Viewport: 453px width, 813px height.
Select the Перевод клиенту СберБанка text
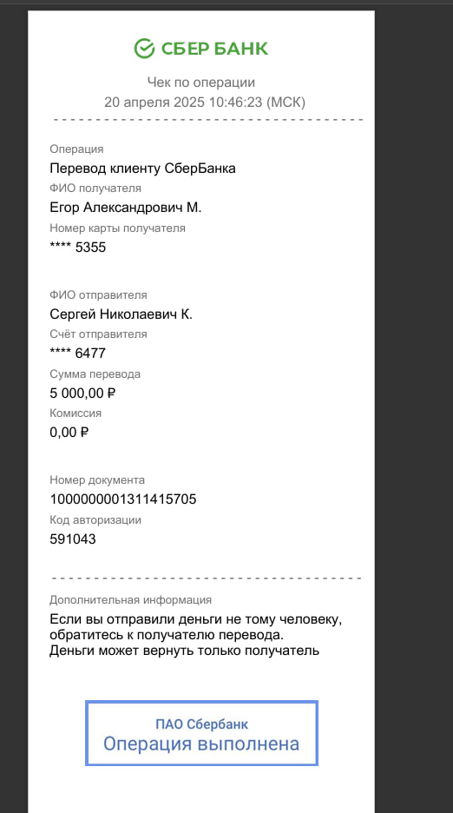pos(142,169)
